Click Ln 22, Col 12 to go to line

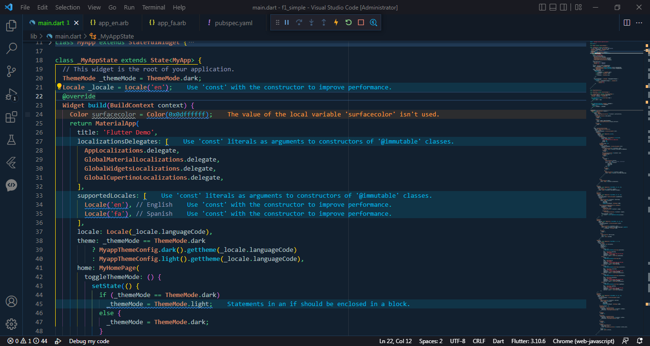coord(395,341)
